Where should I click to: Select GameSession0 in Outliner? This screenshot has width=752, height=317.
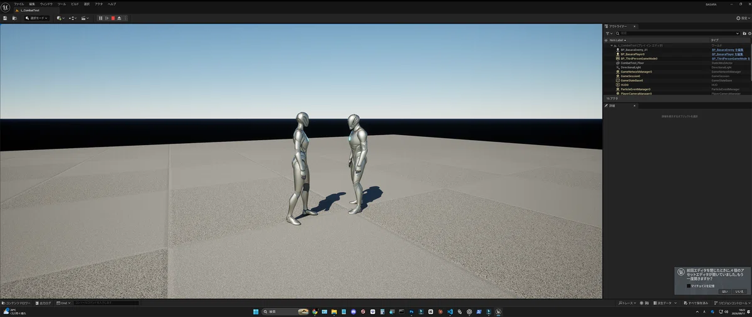coord(630,76)
